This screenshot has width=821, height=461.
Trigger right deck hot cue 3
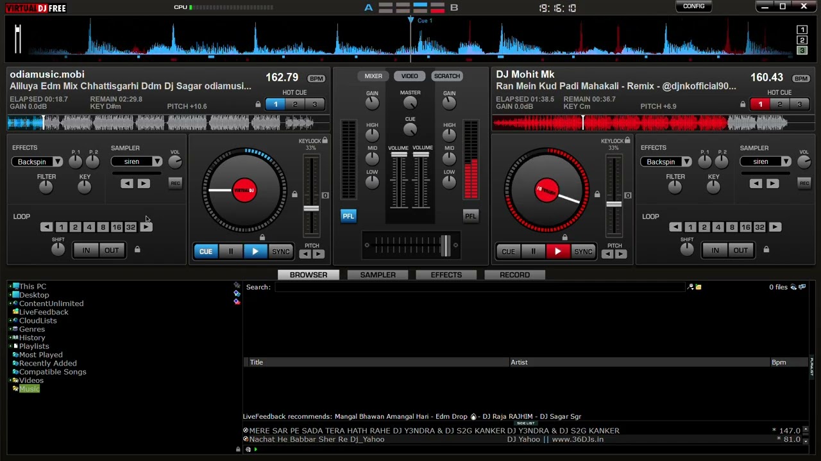(x=799, y=104)
